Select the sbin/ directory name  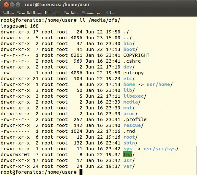click(x=130, y=143)
